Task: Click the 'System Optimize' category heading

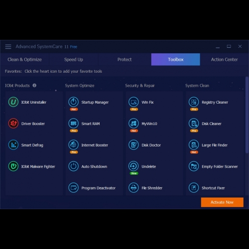Action: pyautogui.click(x=80, y=86)
